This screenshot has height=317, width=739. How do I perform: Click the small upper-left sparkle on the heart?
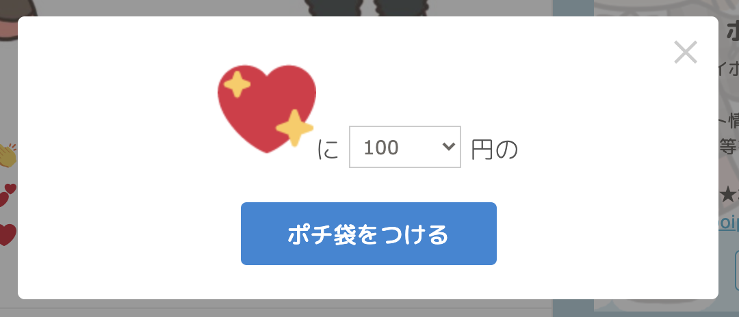pos(237,85)
